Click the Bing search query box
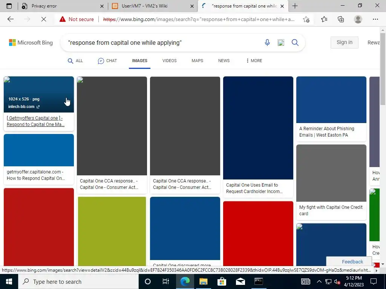 pyautogui.click(x=162, y=43)
